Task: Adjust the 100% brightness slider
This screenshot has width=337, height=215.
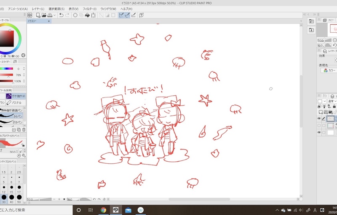Action: (x=6, y=81)
